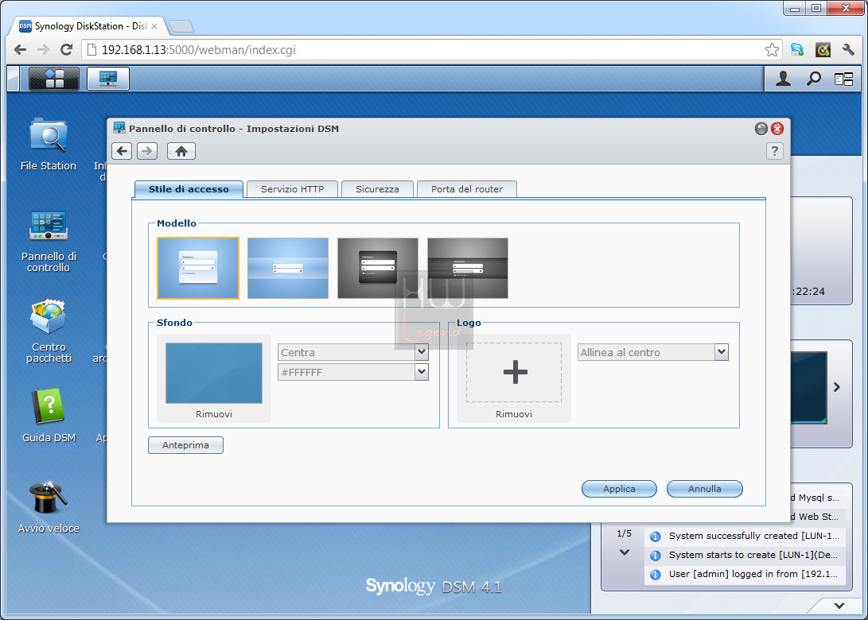Select Synology DiskStation browser tab
The image size is (868, 620).
pyautogui.click(x=88, y=26)
